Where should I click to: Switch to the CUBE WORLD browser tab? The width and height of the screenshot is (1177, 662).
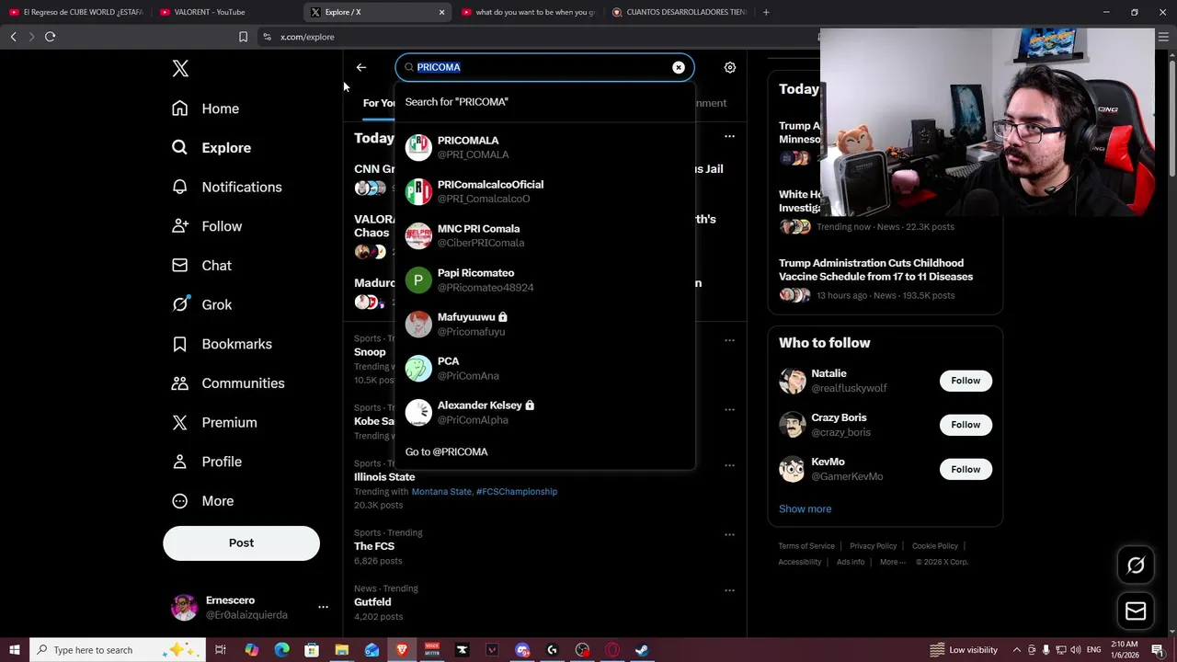[x=75, y=12]
